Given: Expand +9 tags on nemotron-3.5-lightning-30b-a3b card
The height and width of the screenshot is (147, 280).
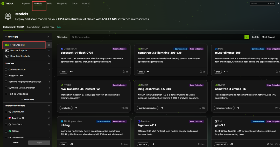Looking at the screenshot, I should (x=148, y=72).
